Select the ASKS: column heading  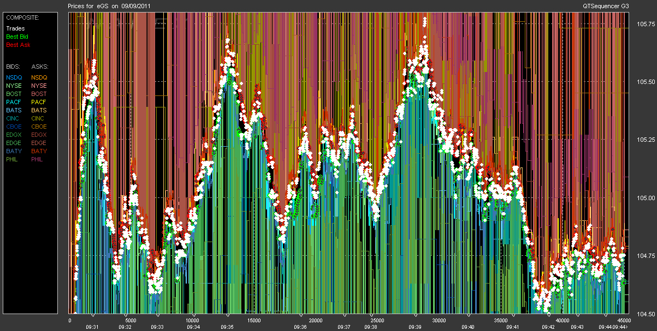tap(39, 66)
